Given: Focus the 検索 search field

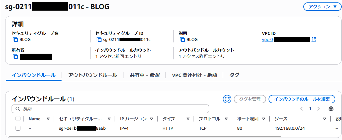Looking at the screenshot, I should [x=113, y=109].
